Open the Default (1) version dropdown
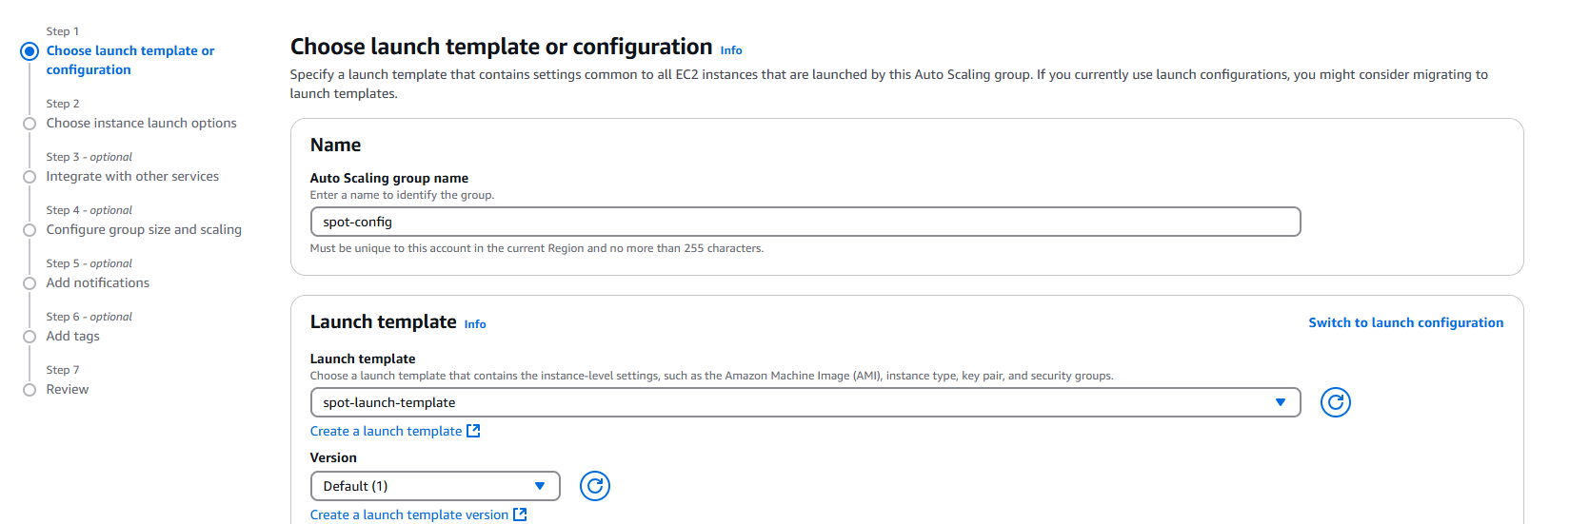1570x524 pixels. (435, 486)
